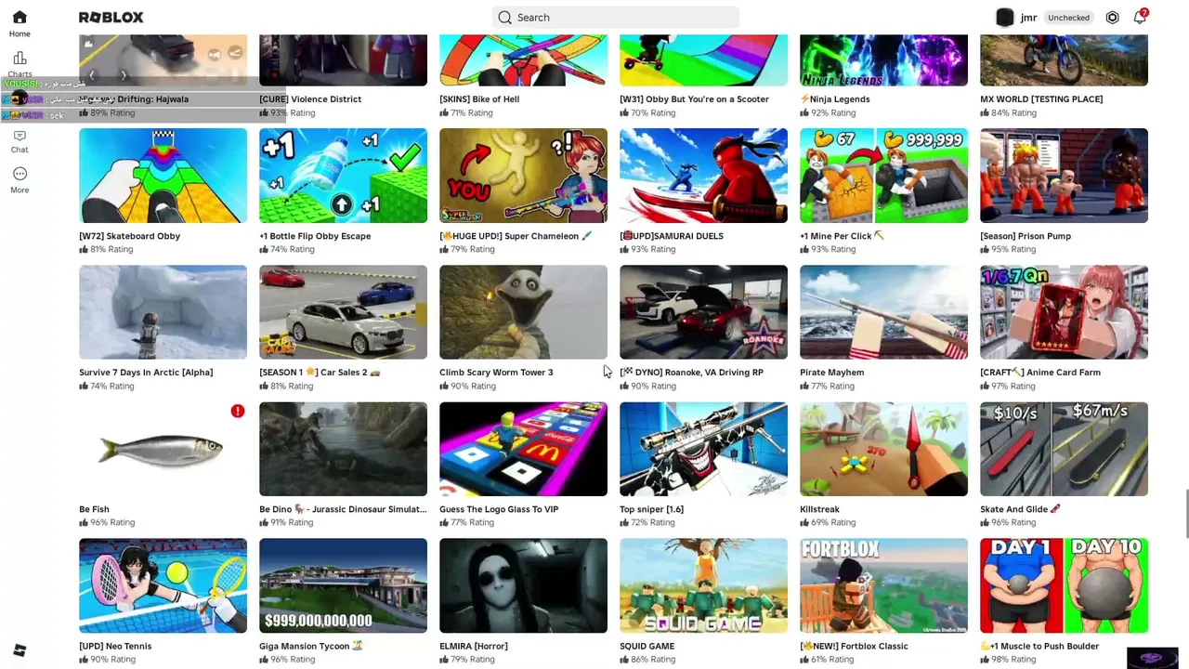The height and width of the screenshot is (669, 1189).
Task: Open the Roanoke, VA Driving RP thumbnail
Action: [x=703, y=312]
